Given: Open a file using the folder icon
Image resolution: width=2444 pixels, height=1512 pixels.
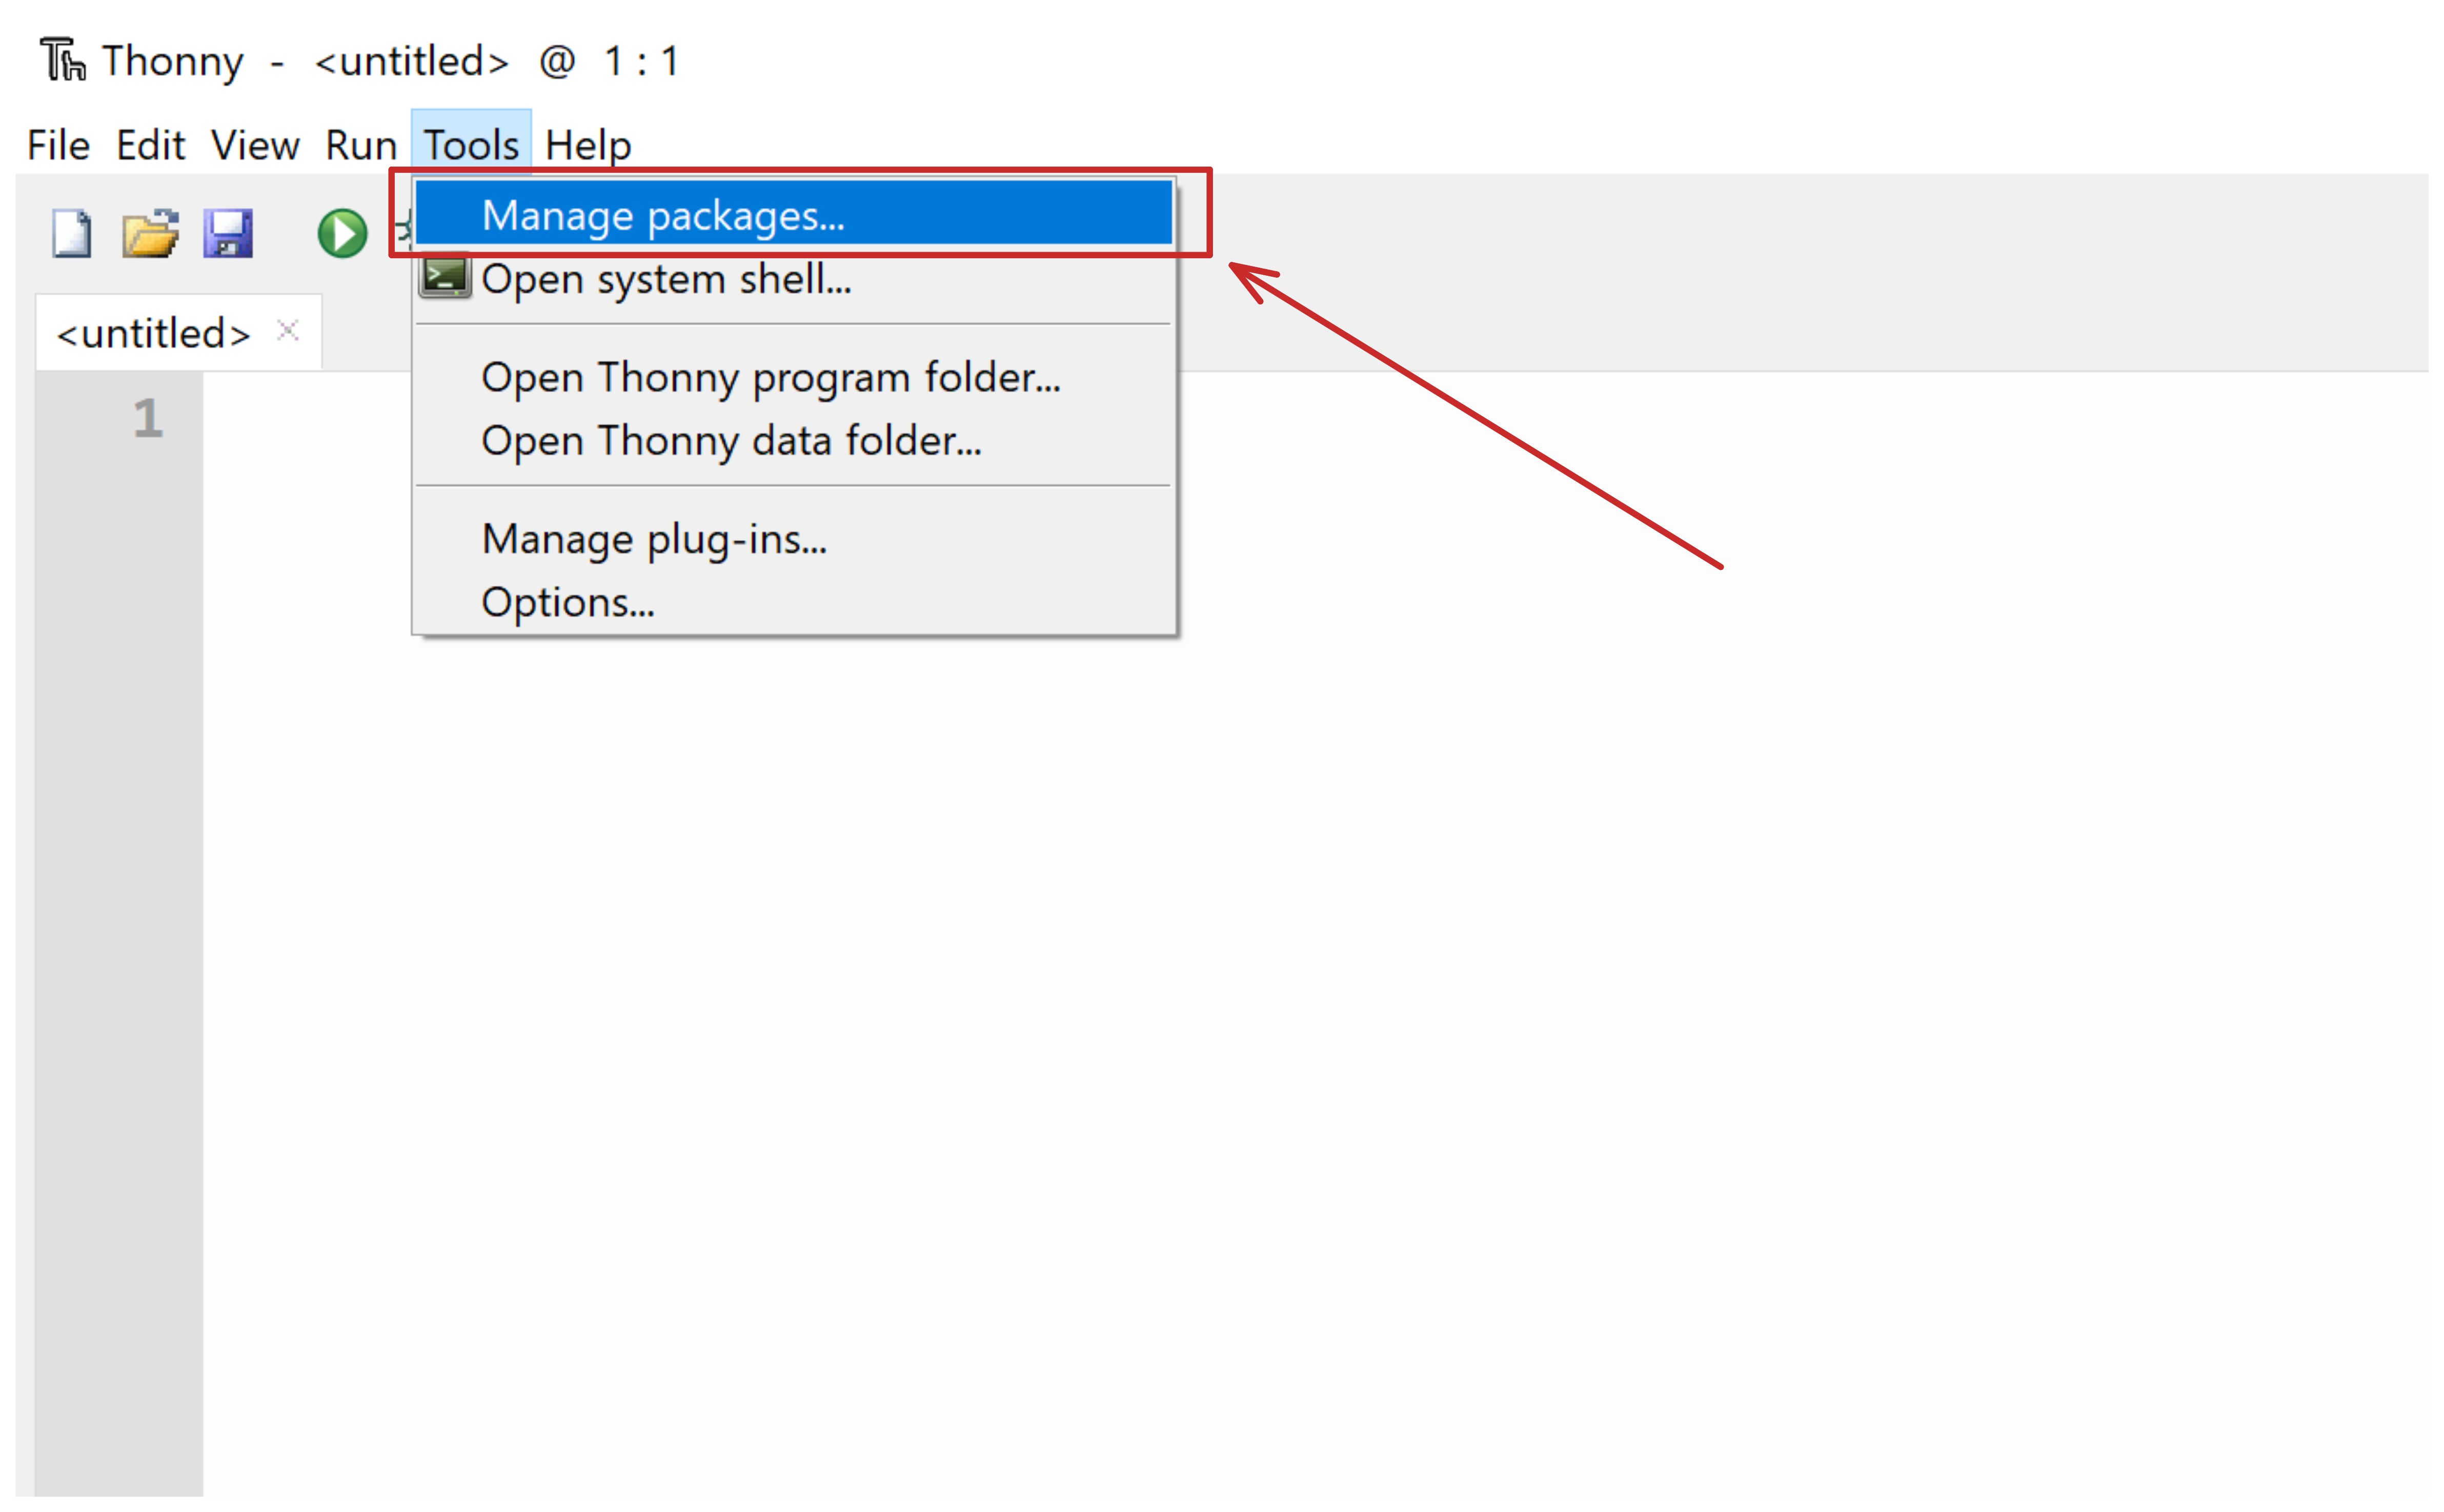Looking at the screenshot, I should 150,233.
